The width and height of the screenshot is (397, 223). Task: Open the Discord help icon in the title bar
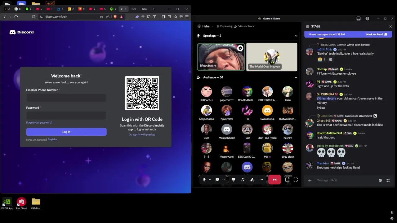pyautogui.click(x=367, y=19)
